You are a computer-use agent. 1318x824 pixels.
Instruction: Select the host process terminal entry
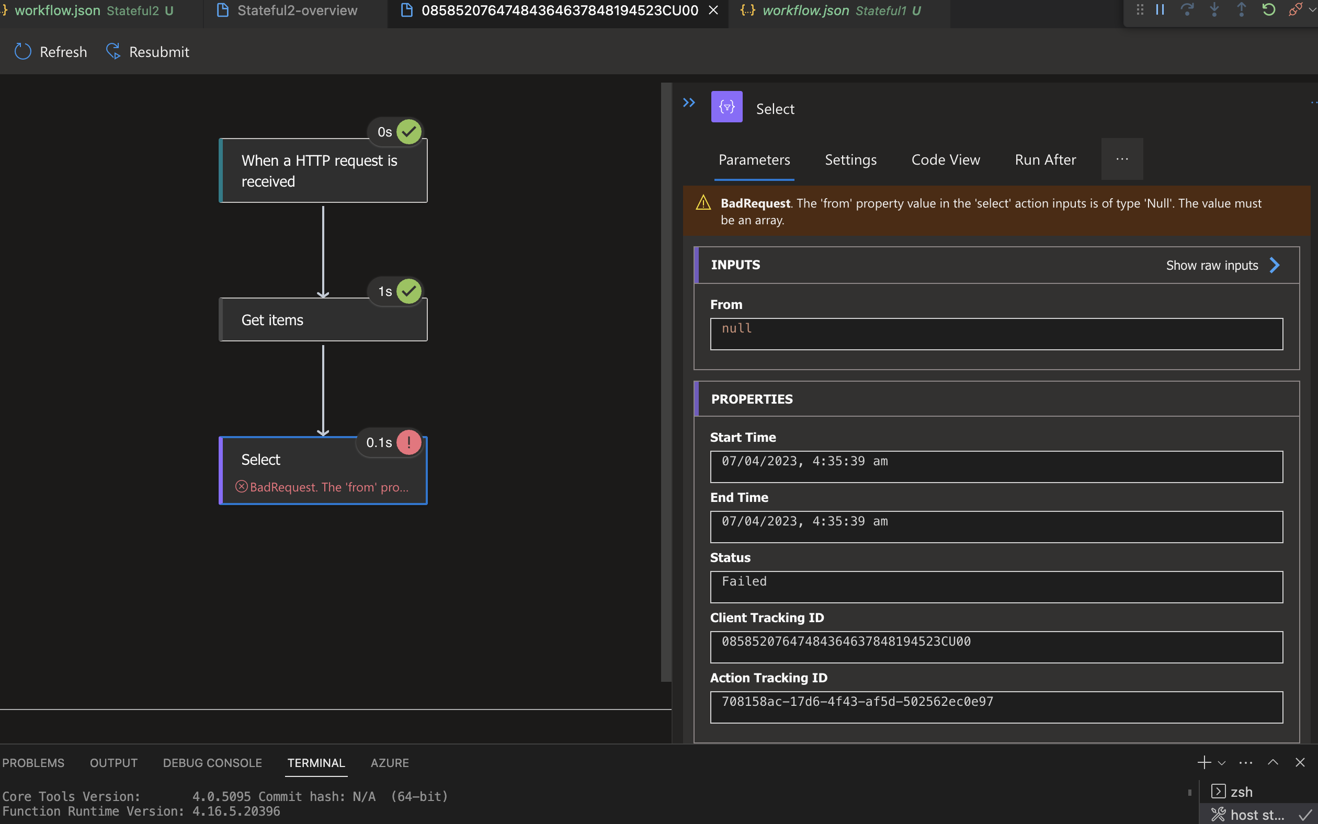1254,815
